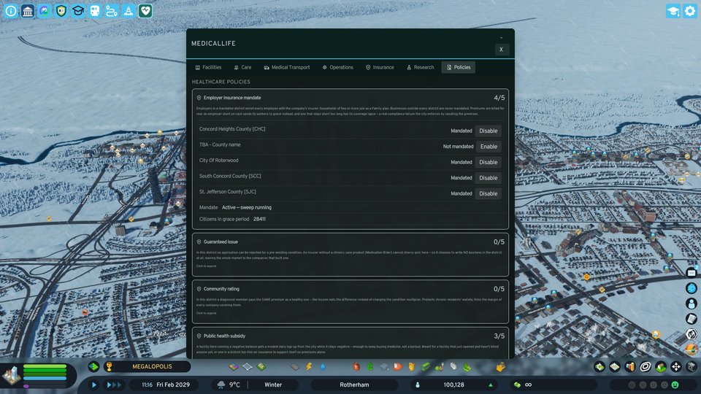701x394 pixels.
Task: Select the police shield tool in build bar
Action: (412, 367)
